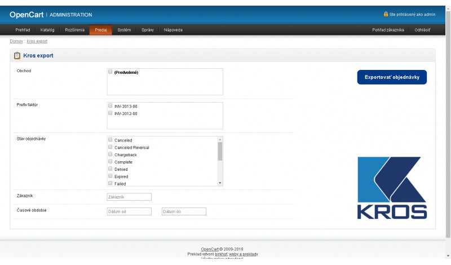Viewport: 451px width, 265px height.
Task: Click the Kros export page heading
Action: pos(38,55)
